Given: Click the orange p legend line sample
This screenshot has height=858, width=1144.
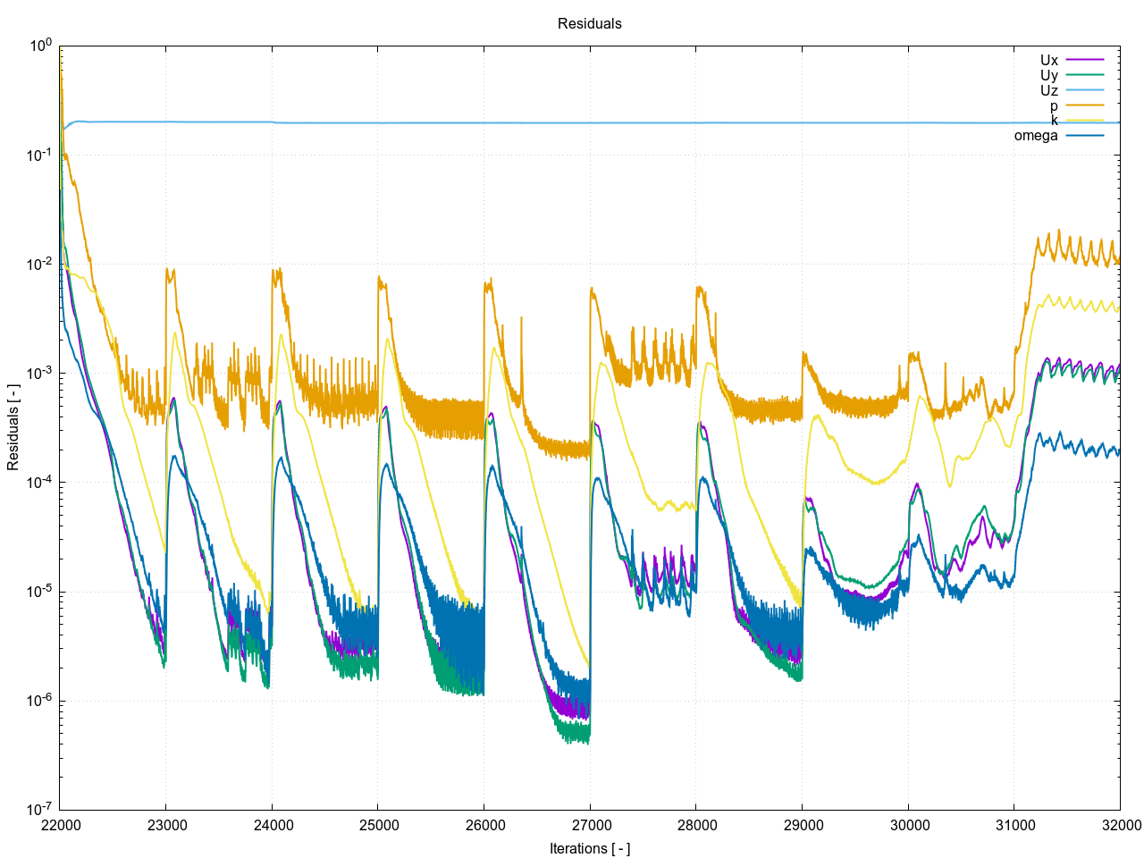Looking at the screenshot, I should point(1084,105).
